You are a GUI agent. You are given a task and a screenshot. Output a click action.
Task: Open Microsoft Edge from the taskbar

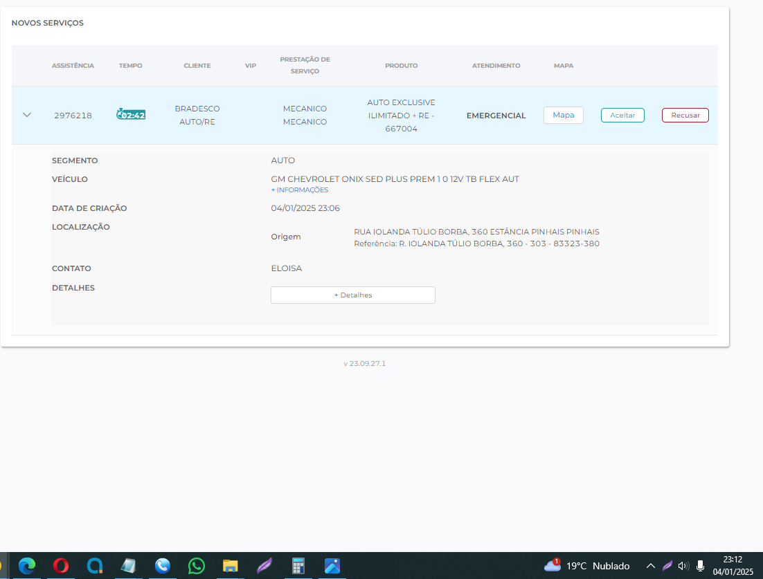point(27,566)
